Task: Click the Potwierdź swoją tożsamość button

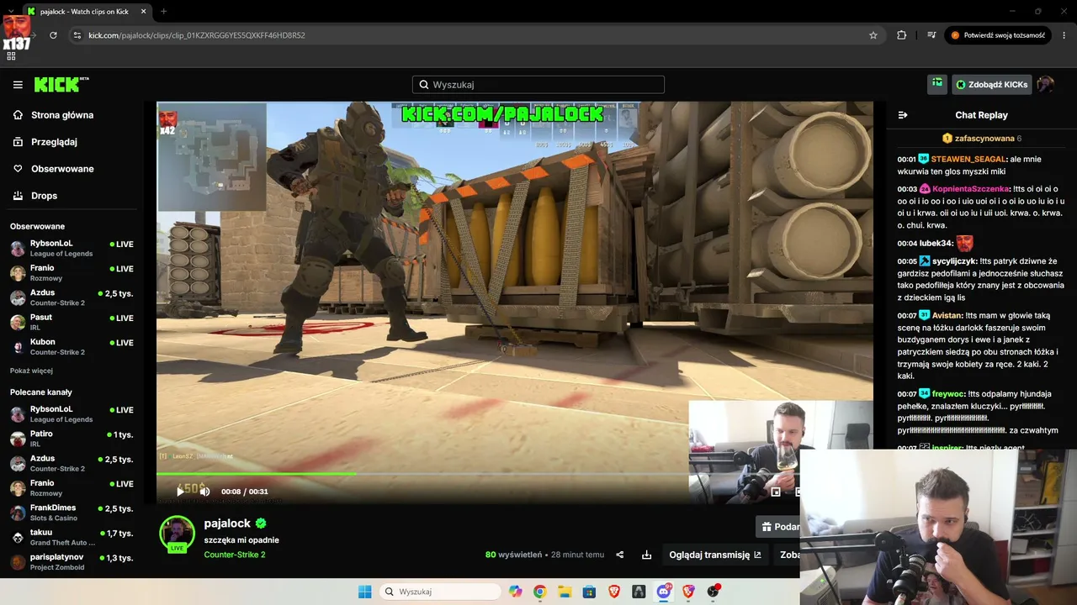Action: click(x=998, y=35)
